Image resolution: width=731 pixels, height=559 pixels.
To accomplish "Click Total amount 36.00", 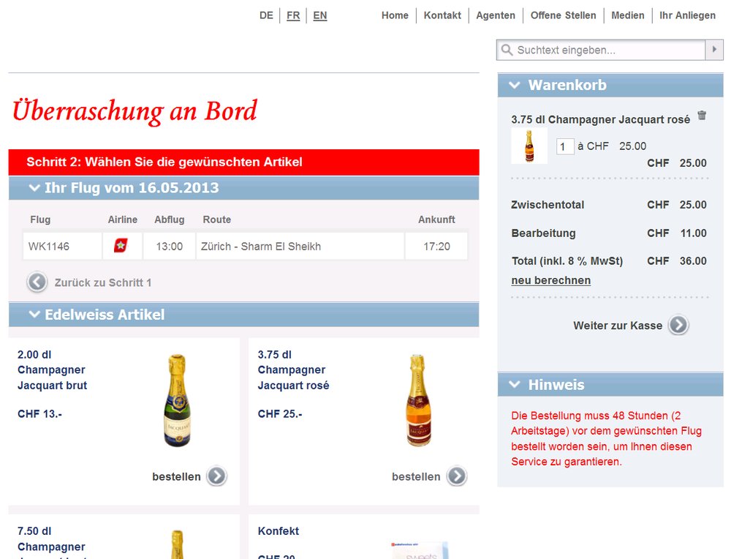I will (693, 260).
